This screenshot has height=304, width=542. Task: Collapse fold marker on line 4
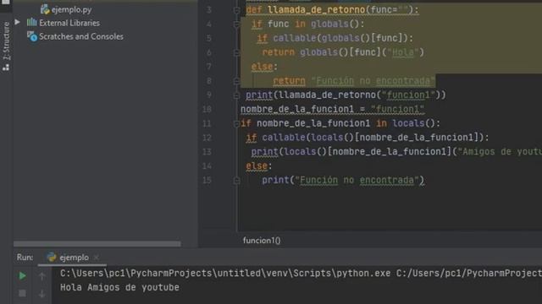click(237, 24)
